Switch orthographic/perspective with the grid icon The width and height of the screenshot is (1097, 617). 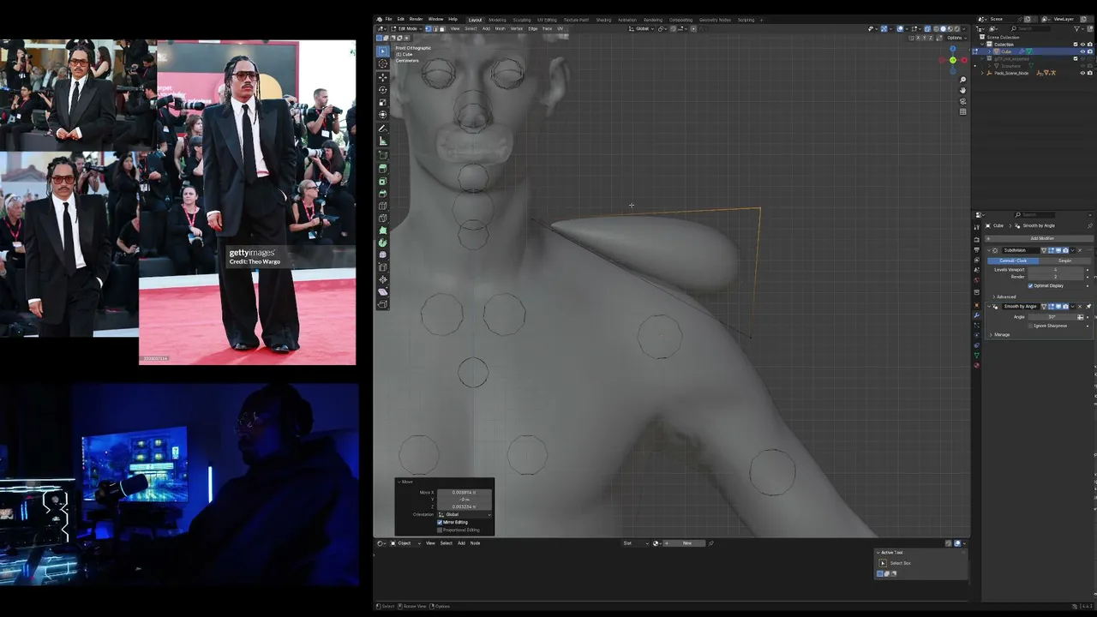point(963,111)
